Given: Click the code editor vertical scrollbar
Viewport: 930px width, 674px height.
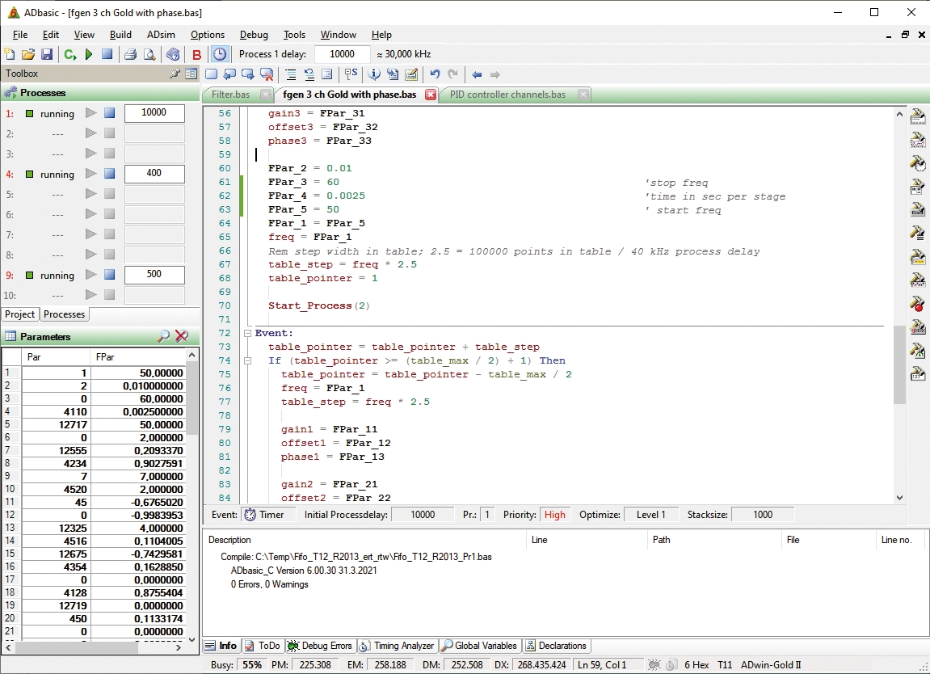Looking at the screenshot, I should (900, 364).
